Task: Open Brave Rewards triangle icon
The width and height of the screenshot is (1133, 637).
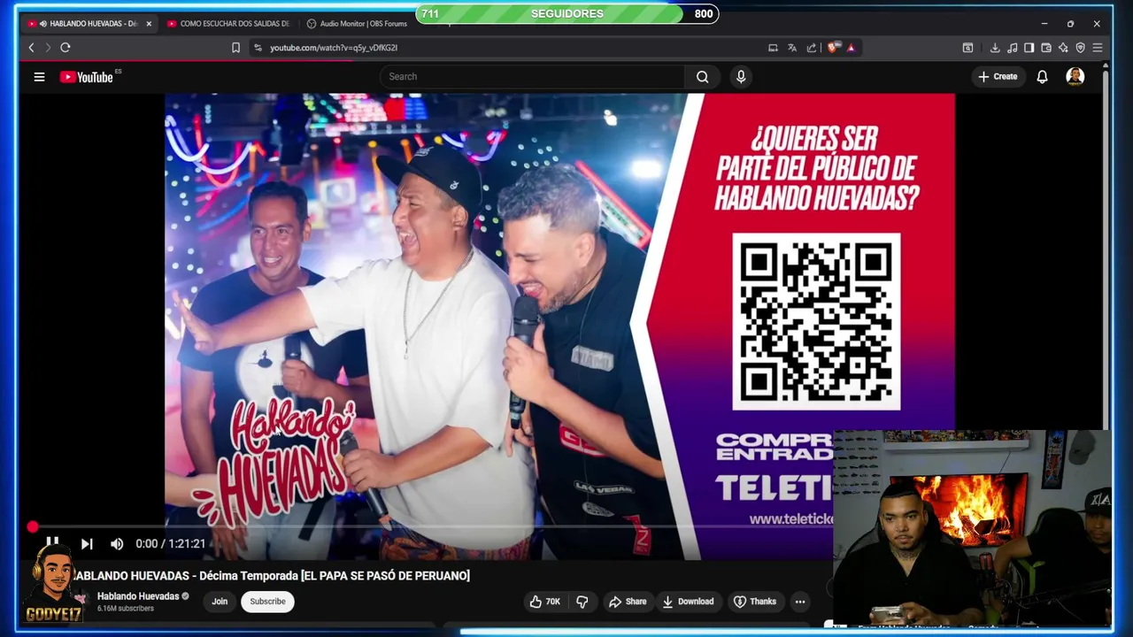Action: click(x=851, y=48)
